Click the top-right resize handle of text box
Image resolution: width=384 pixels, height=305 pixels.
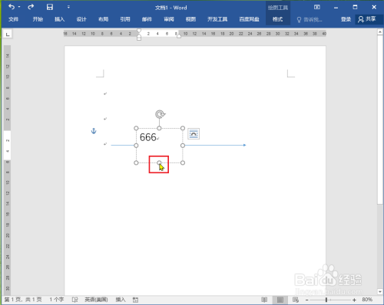183,128
